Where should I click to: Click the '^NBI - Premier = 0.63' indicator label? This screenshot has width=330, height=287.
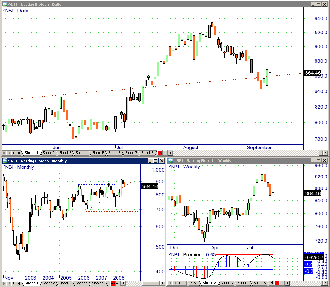click(192, 255)
